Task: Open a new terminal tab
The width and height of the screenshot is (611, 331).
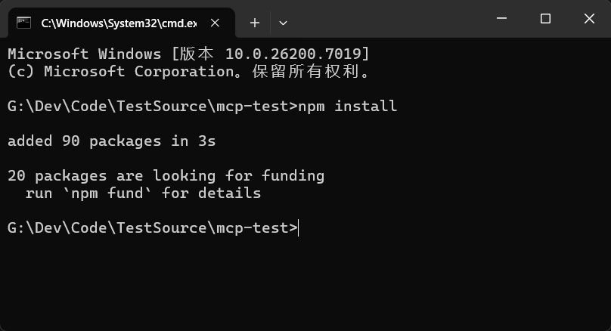Action: (x=255, y=23)
